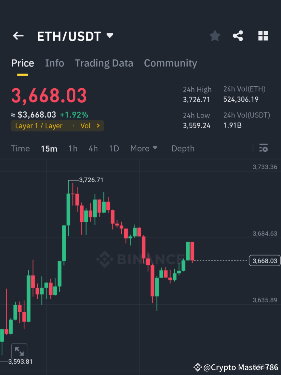Open the Info section
Viewport: 281px width, 375px height.
(x=54, y=63)
